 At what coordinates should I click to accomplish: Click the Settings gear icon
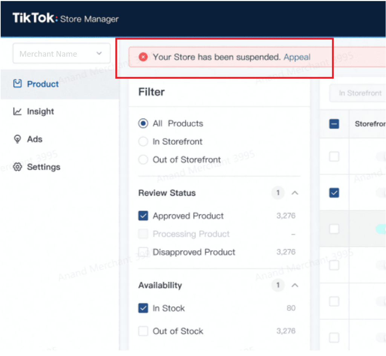click(17, 167)
